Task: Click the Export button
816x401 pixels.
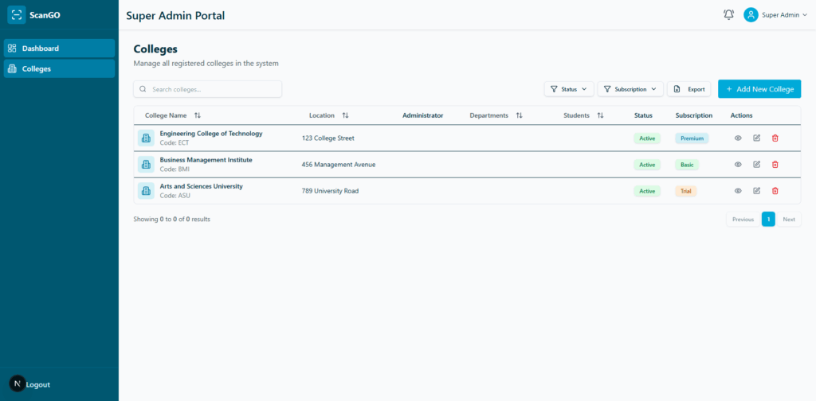Action: (688, 89)
